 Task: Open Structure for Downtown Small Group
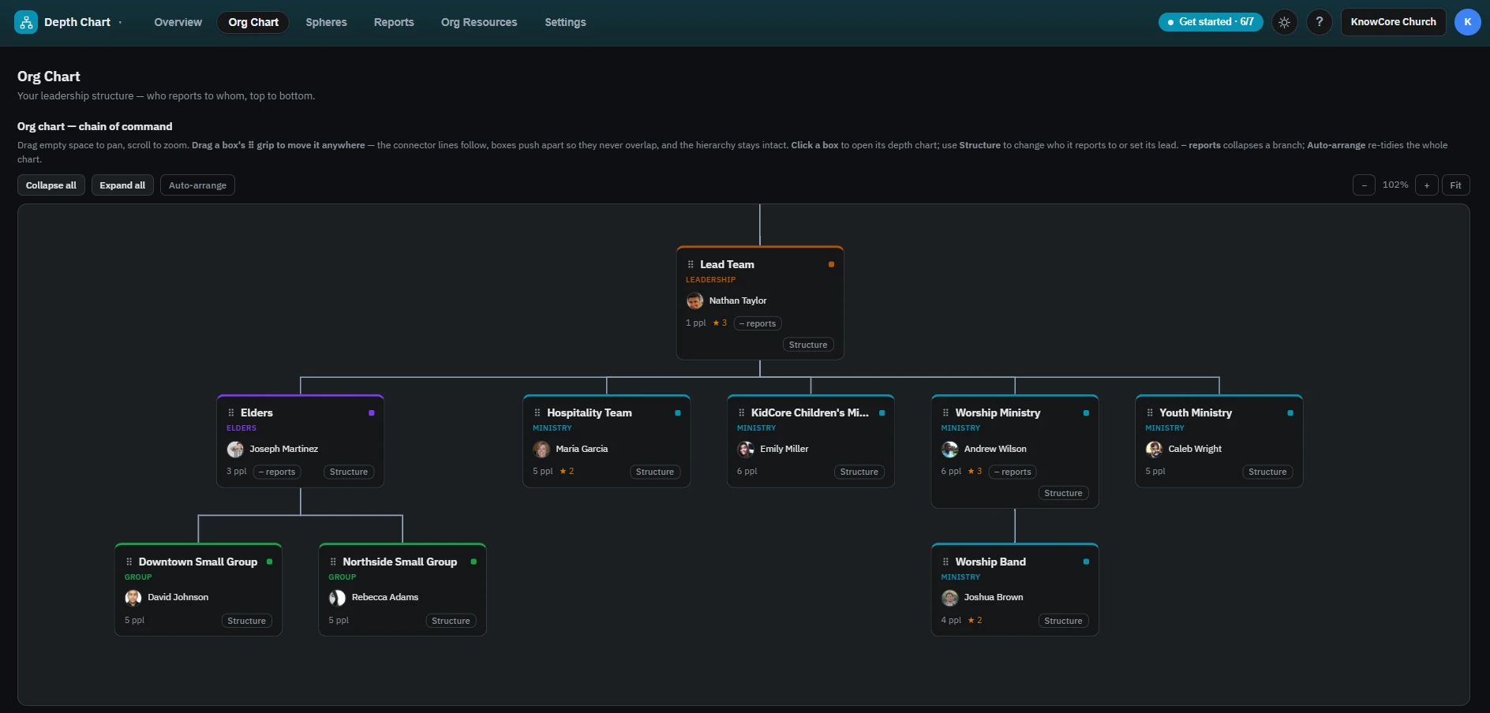(x=247, y=621)
